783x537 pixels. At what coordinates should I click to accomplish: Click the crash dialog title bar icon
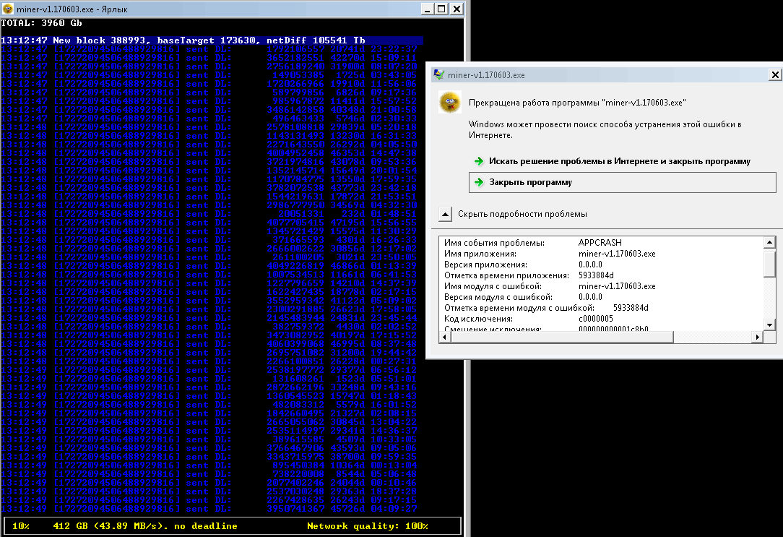click(x=438, y=74)
